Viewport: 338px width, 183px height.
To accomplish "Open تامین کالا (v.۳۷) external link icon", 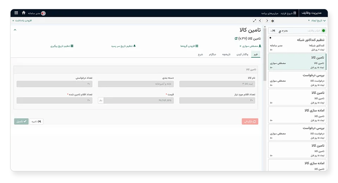I will point(236,38).
